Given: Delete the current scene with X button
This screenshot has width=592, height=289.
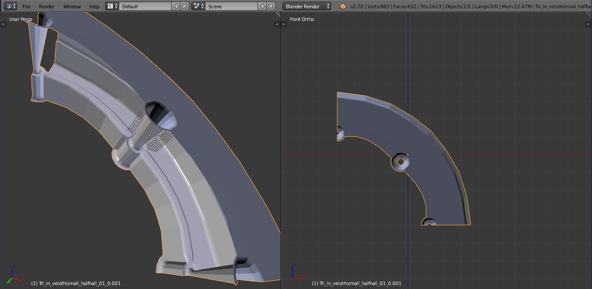Looking at the screenshot, I should click(271, 6).
